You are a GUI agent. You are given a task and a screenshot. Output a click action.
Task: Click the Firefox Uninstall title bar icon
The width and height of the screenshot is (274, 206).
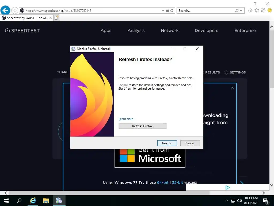[74, 49]
